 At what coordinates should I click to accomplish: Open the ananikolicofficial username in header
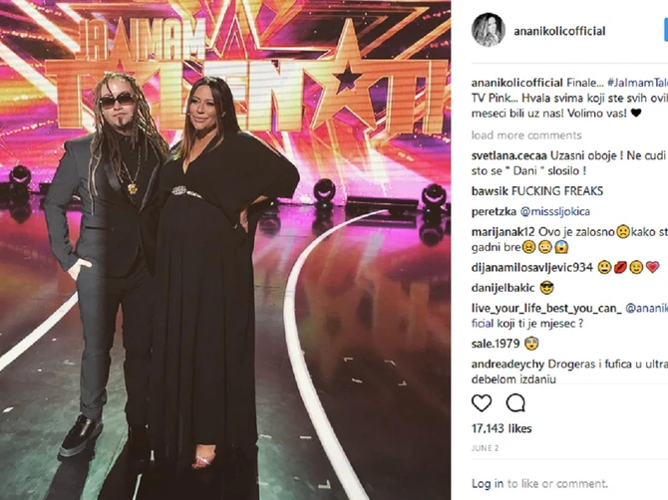[x=559, y=31]
